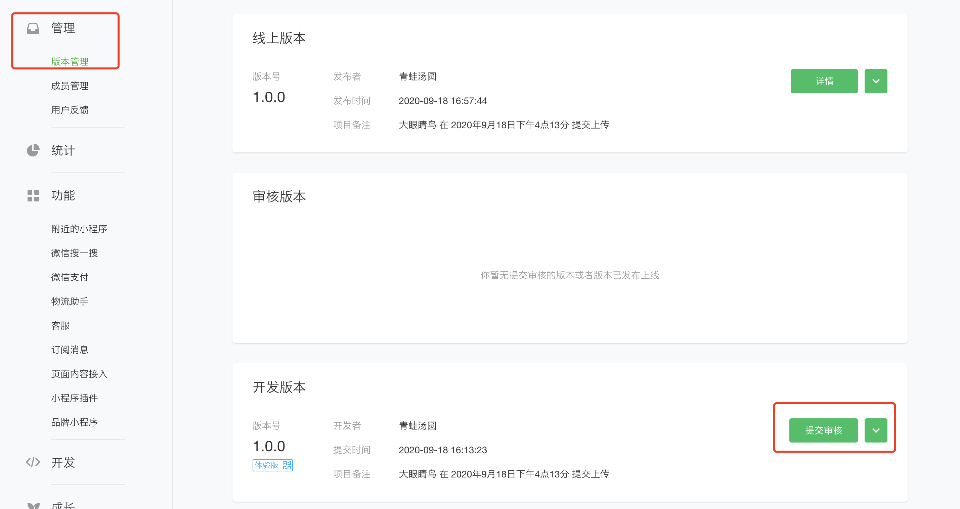Open 用户反馈 in the sidebar
The height and width of the screenshot is (509, 960).
tap(70, 110)
